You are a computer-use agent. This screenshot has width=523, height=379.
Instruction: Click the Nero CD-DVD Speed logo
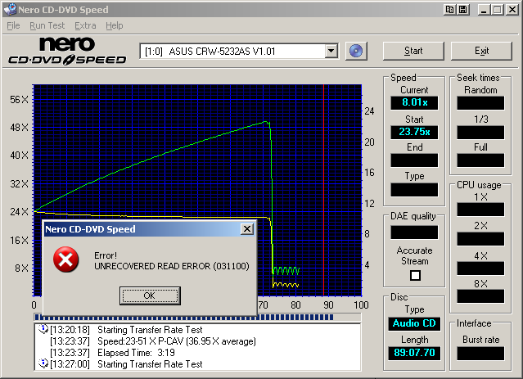coord(67,51)
